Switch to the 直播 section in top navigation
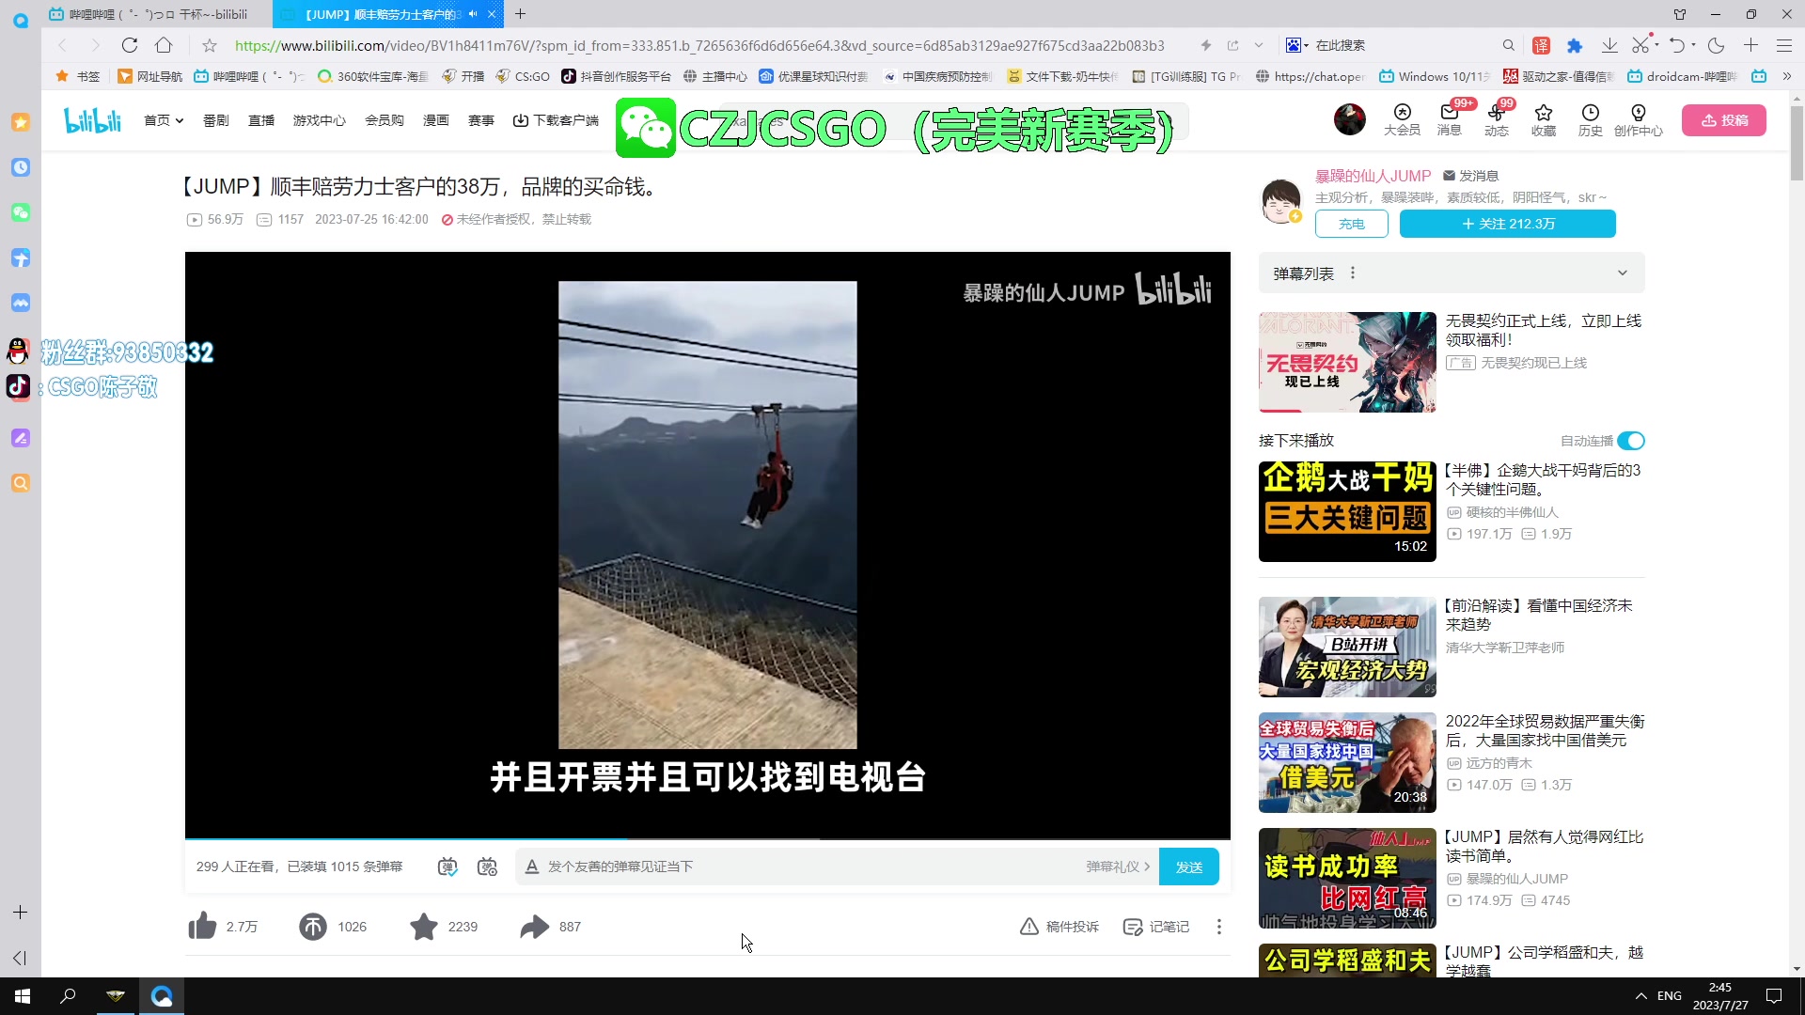This screenshot has width=1805, height=1015. 260,120
